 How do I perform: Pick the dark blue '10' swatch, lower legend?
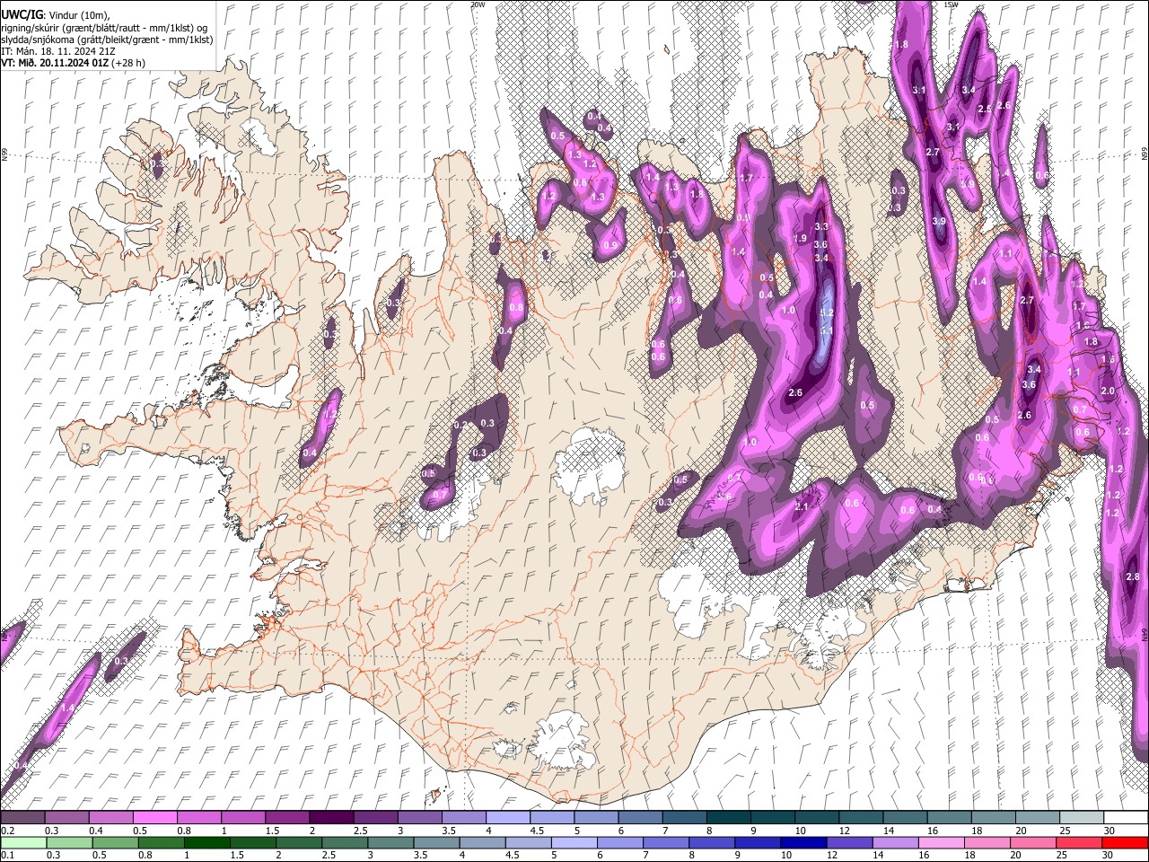[802, 842]
